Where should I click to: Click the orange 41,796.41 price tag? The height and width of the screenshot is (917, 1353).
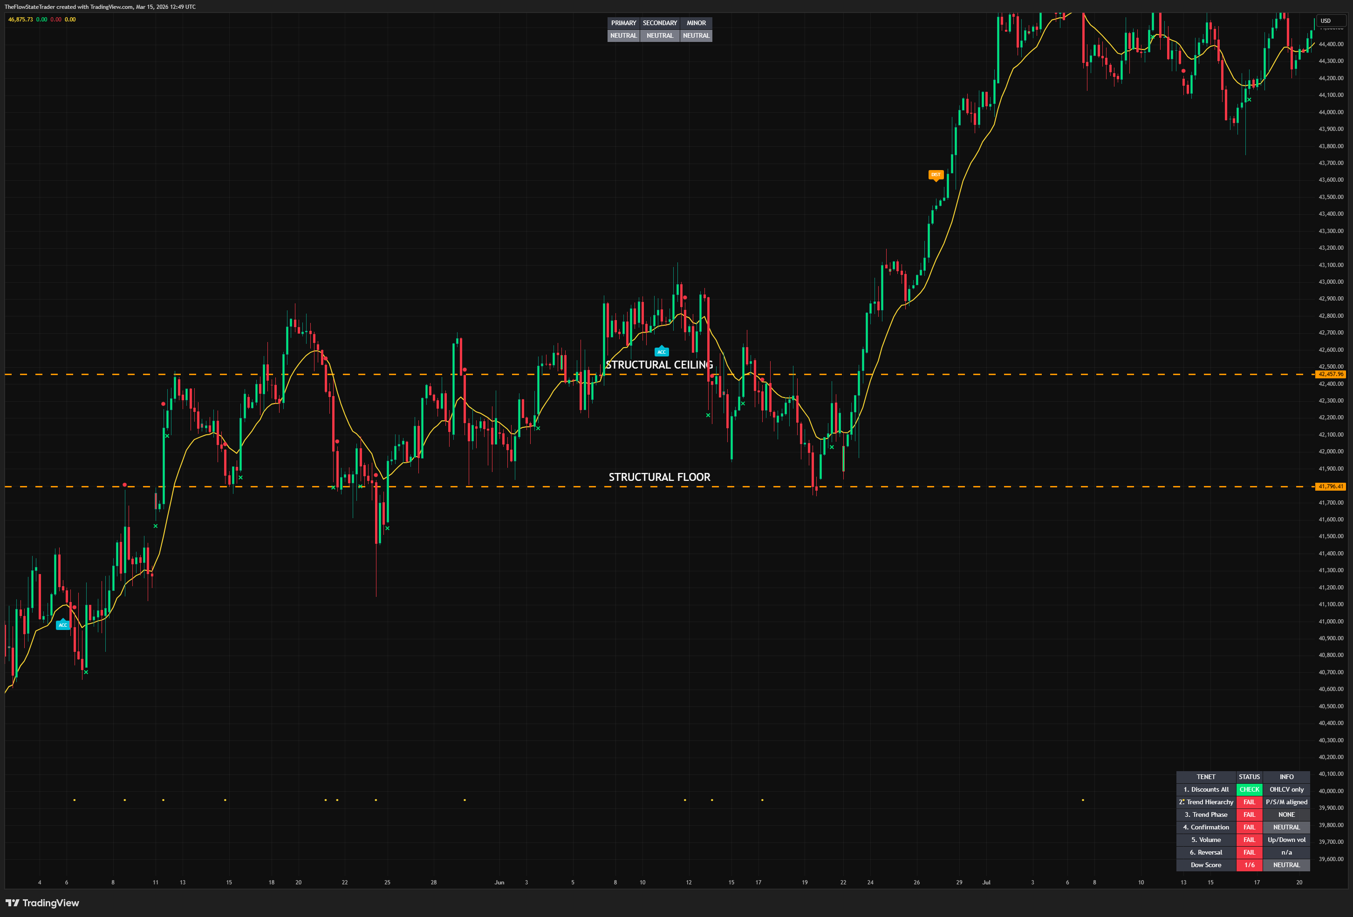pyautogui.click(x=1331, y=487)
